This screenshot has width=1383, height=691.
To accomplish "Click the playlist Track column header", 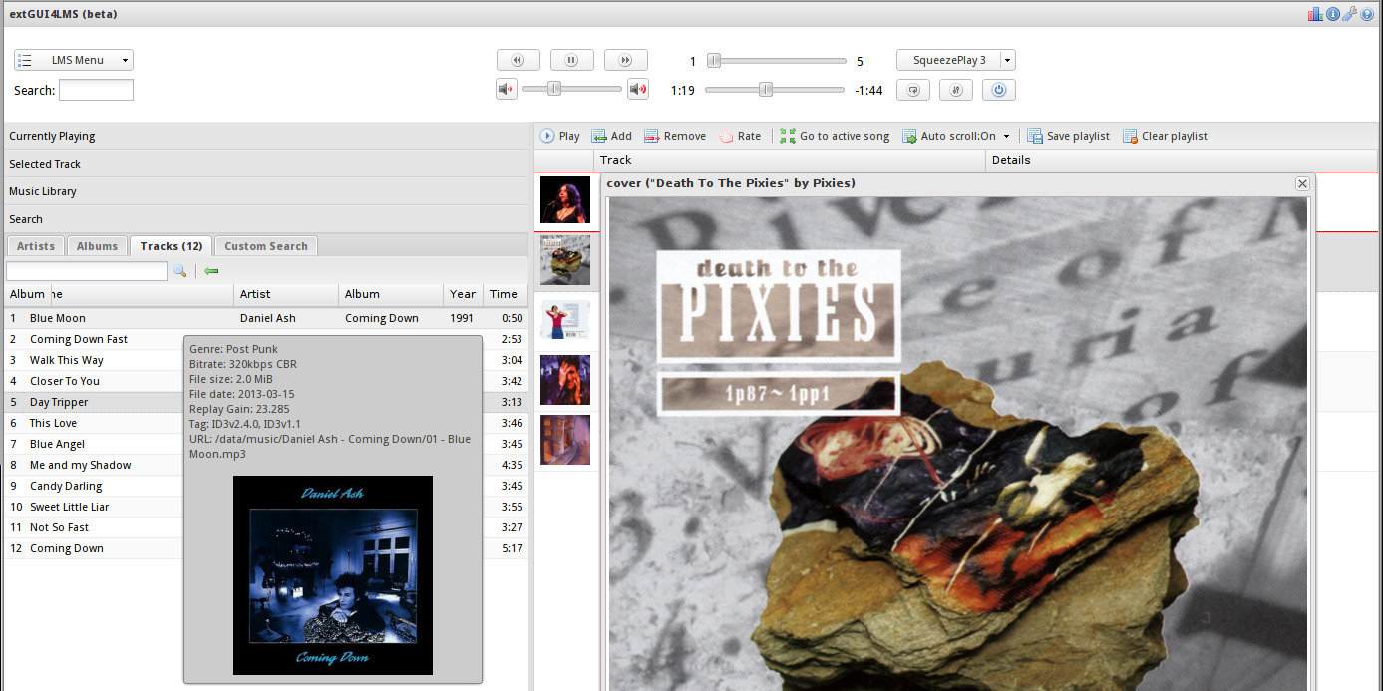I will click(x=790, y=160).
